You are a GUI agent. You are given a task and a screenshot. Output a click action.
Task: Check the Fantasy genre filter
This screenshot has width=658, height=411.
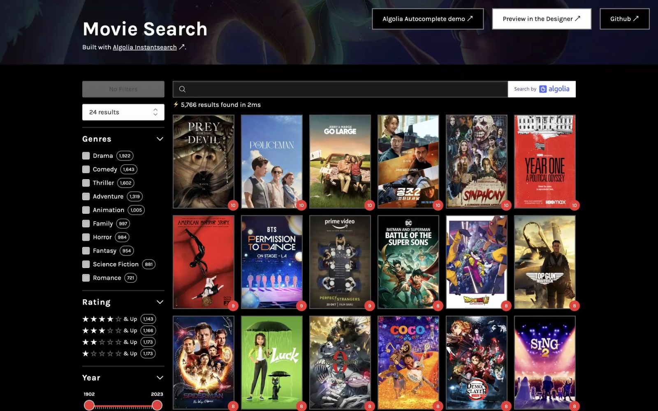(x=86, y=251)
